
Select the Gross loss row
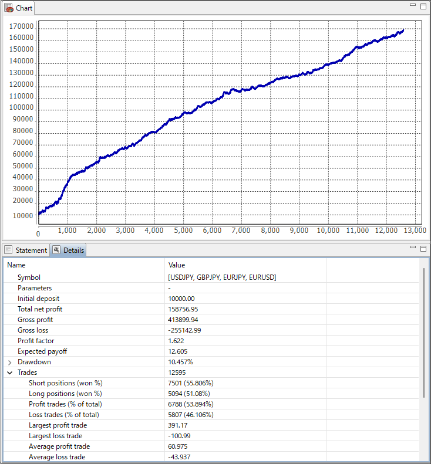[211, 330]
